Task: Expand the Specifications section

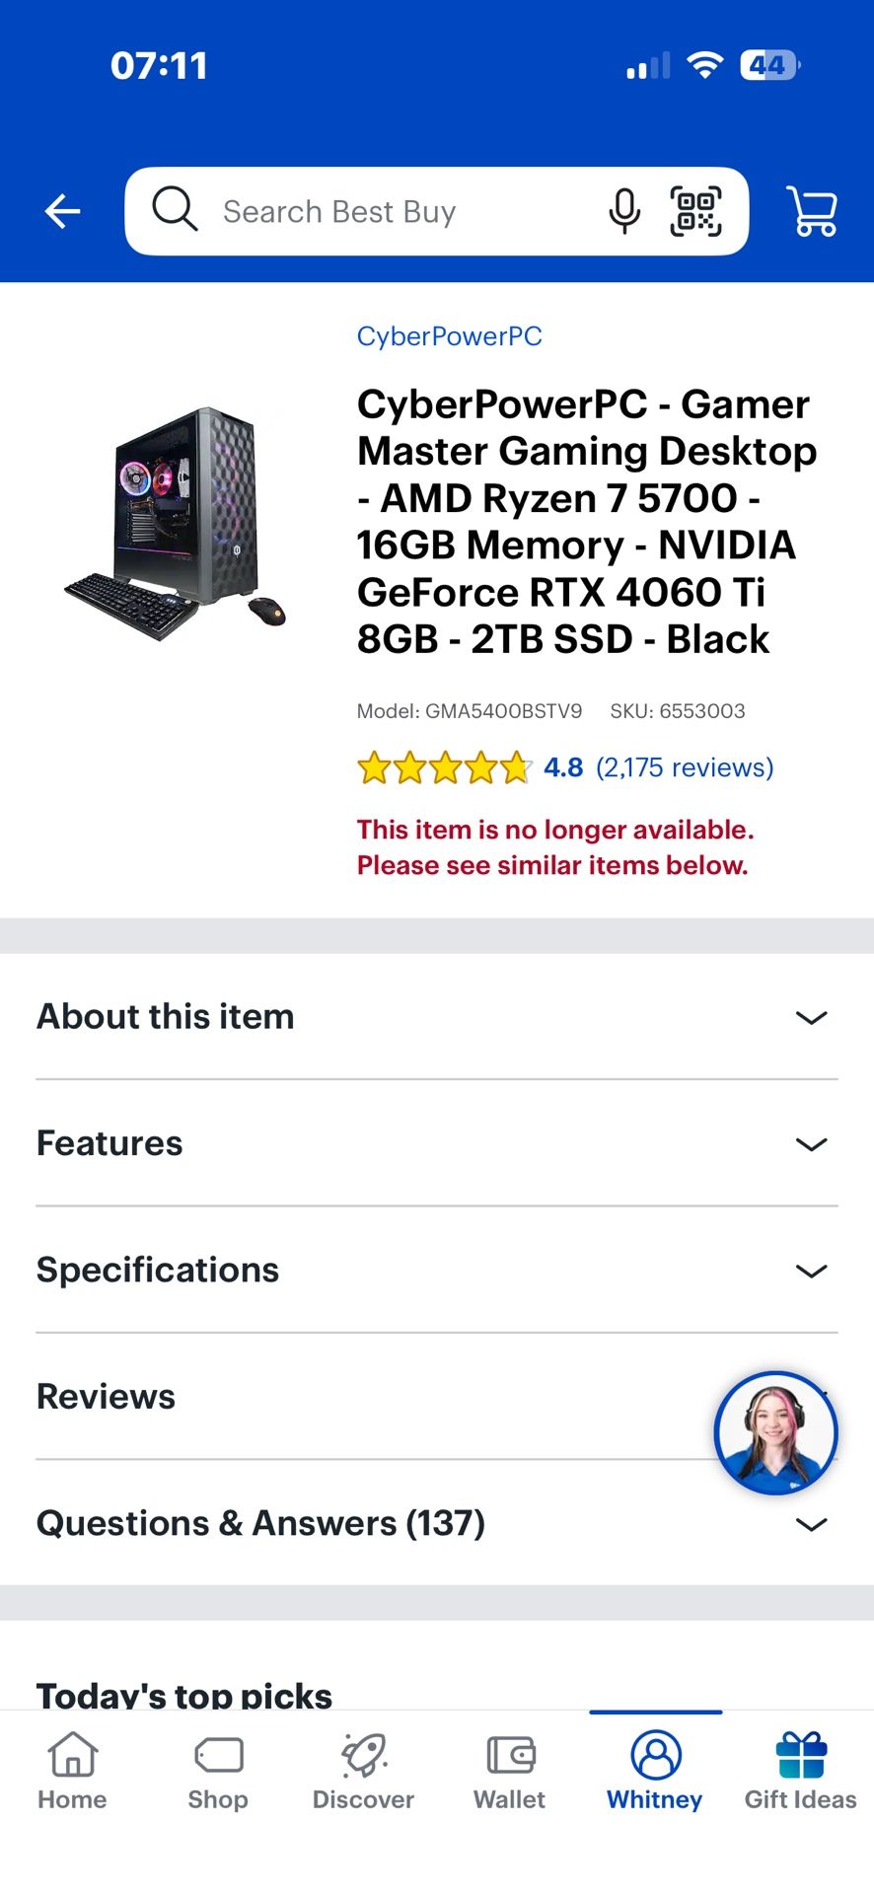Action: (x=436, y=1270)
